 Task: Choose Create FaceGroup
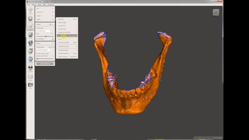[67, 53]
